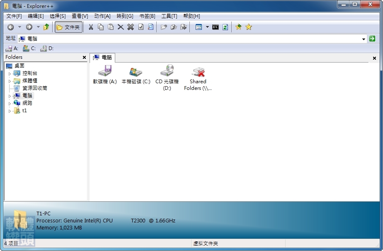Add a bookmark with the sparkle star icon

pyautogui.click(x=238, y=27)
